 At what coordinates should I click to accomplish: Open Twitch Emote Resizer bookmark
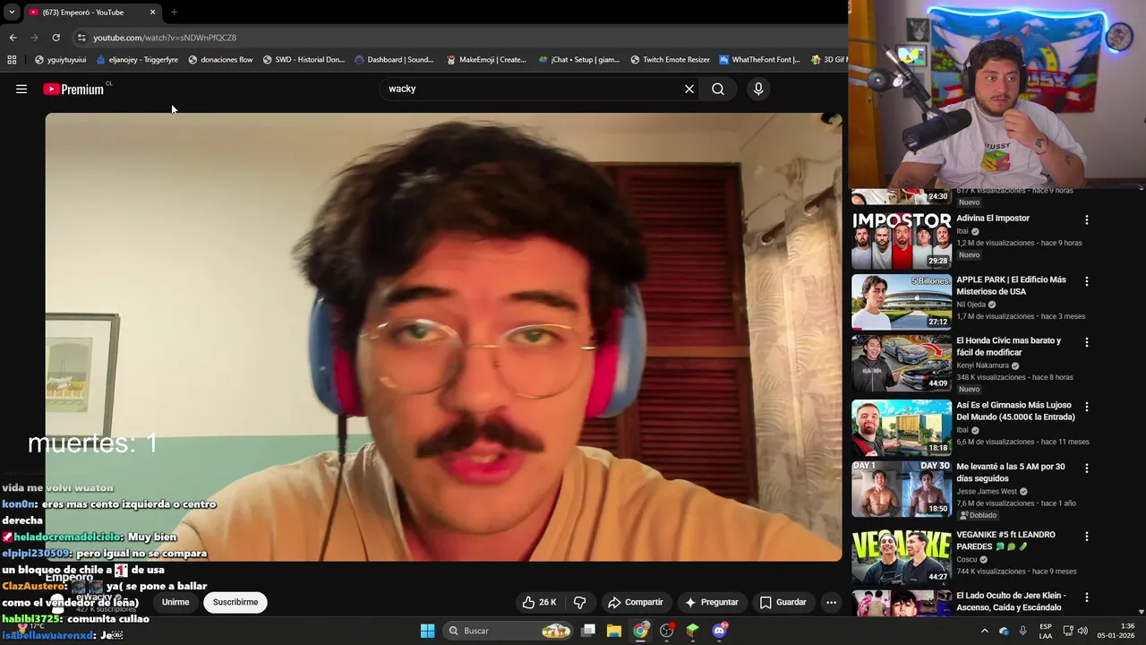[670, 60]
